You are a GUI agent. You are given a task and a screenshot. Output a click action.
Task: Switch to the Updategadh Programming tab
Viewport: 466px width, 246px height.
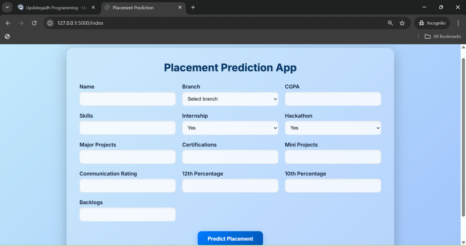tap(55, 8)
